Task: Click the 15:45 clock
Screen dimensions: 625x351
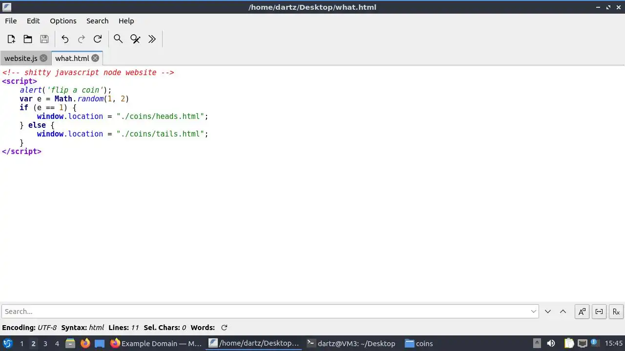Action: click(x=614, y=343)
